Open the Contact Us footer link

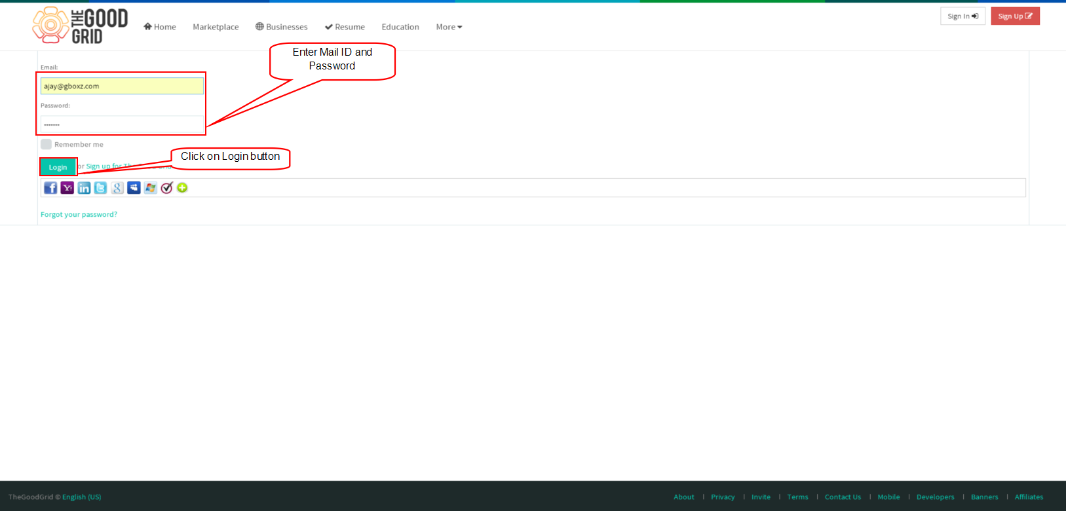point(843,497)
